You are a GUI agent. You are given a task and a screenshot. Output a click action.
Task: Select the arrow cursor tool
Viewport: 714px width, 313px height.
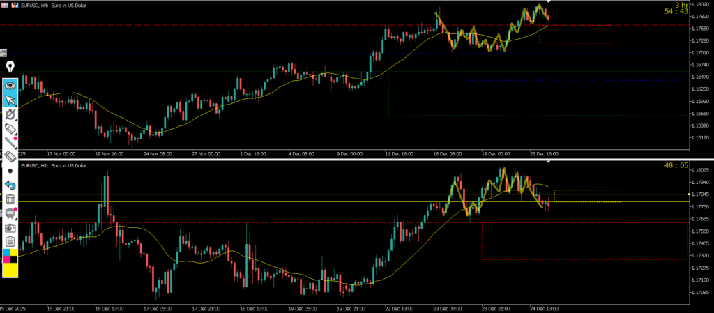[10, 100]
